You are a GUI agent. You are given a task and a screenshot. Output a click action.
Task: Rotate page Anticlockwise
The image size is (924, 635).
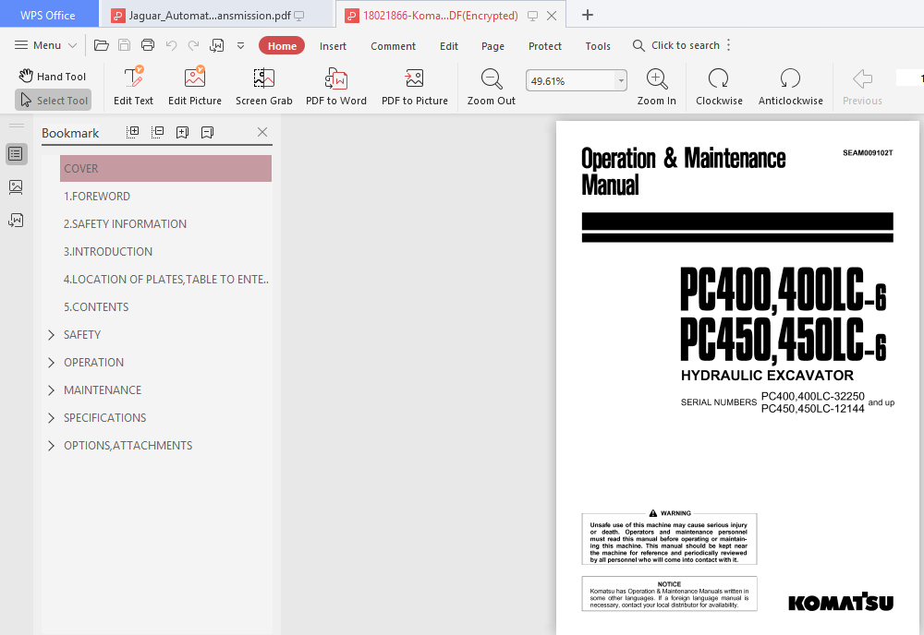(790, 87)
